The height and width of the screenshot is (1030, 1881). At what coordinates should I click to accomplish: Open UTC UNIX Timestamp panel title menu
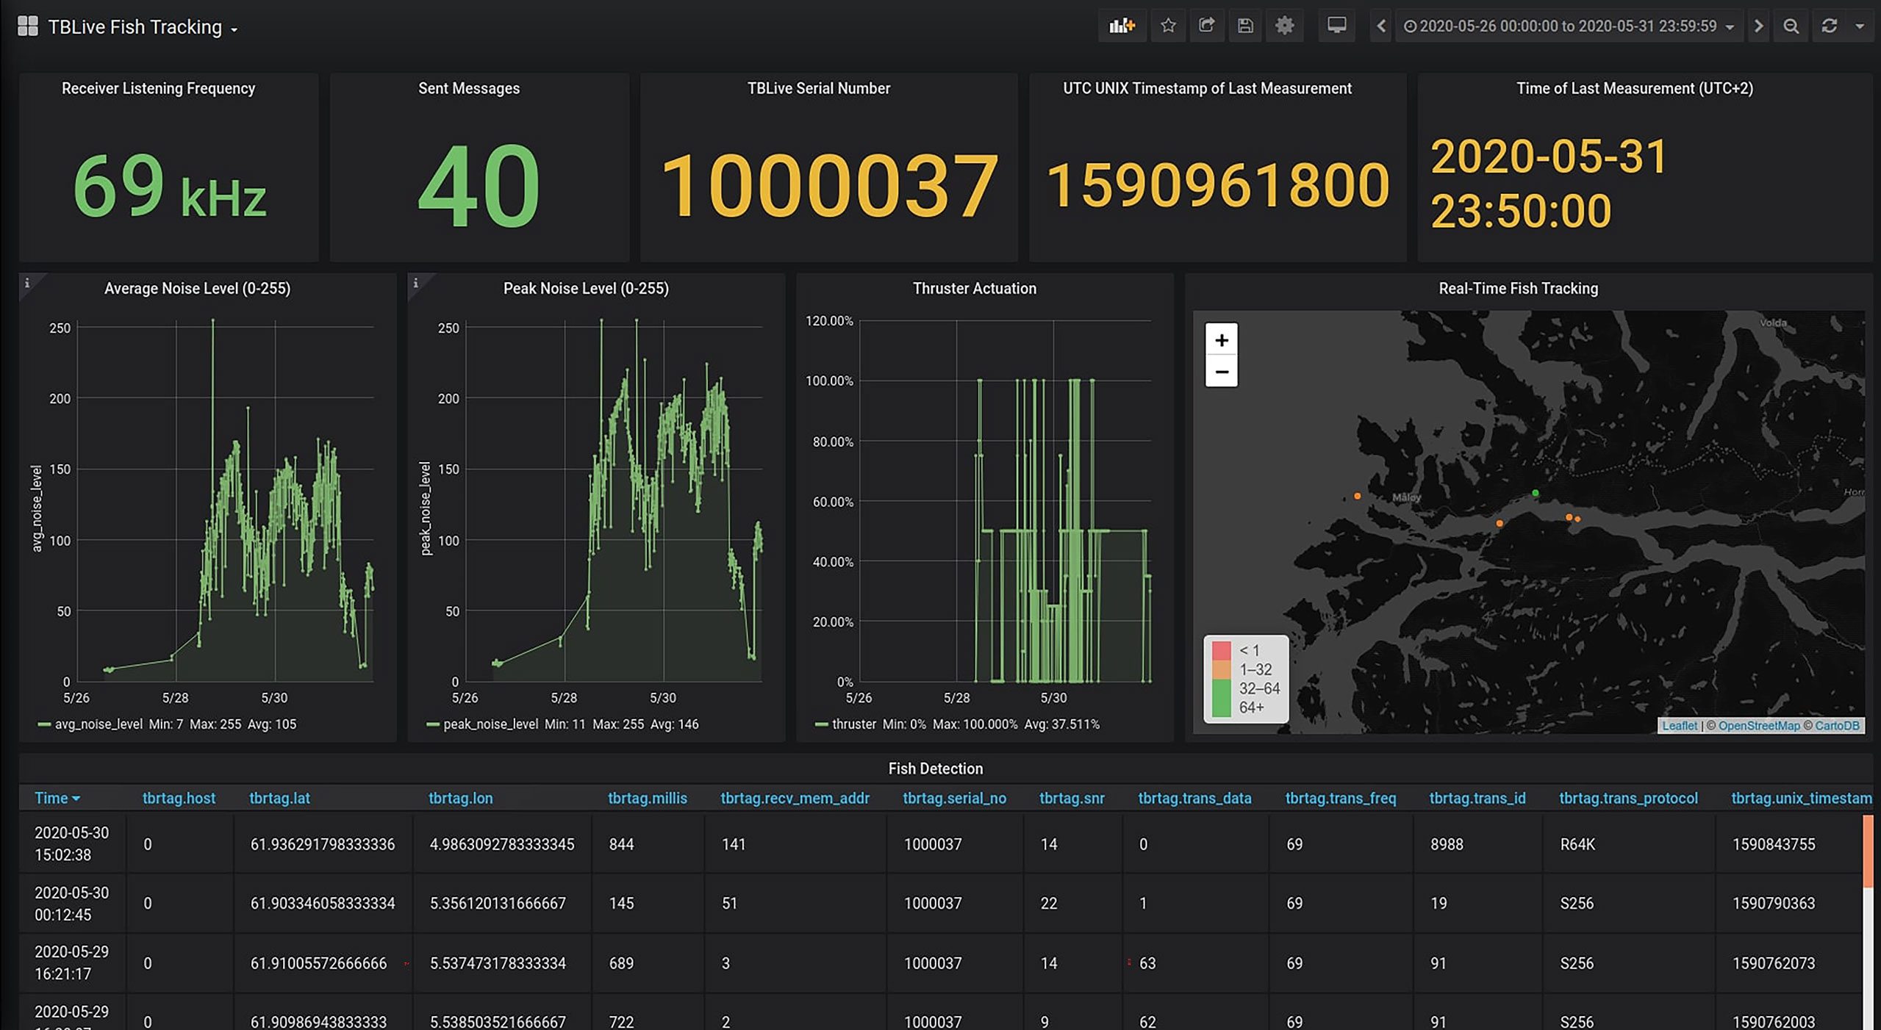coord(1207,88)
